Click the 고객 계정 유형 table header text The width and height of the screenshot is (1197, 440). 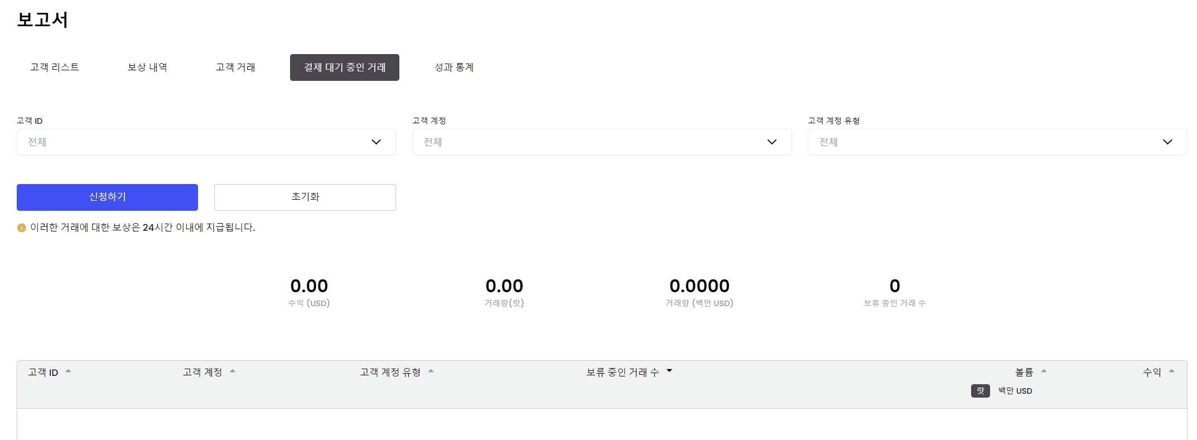[x=390, y=373]
